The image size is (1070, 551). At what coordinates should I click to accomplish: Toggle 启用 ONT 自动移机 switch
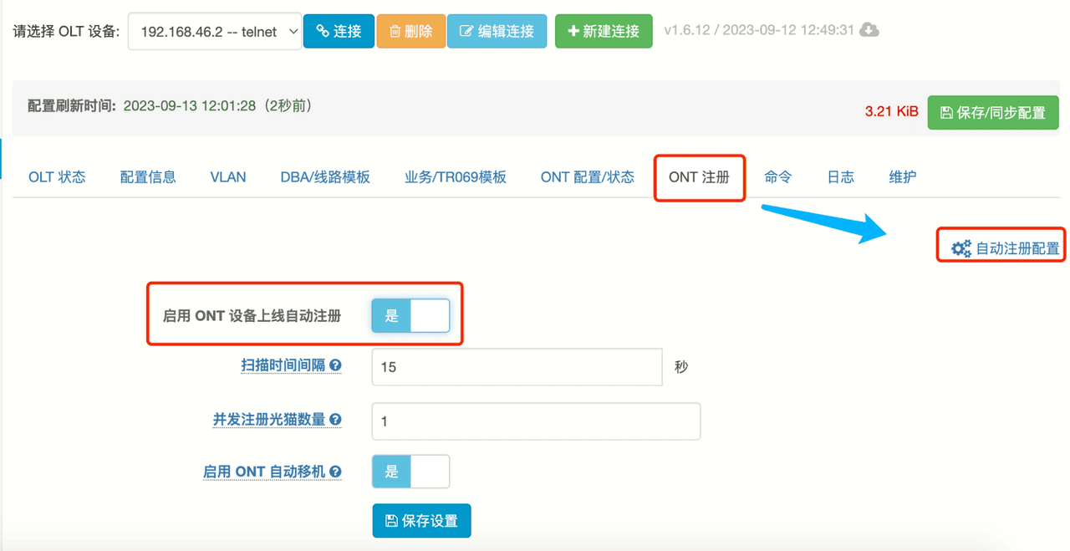410,472
